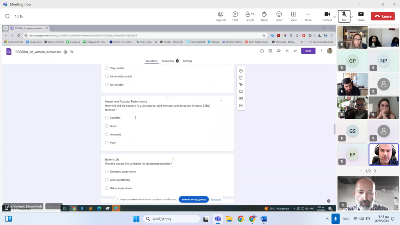
Task: Select the Not durable option
Action: [x=107, y=85]
